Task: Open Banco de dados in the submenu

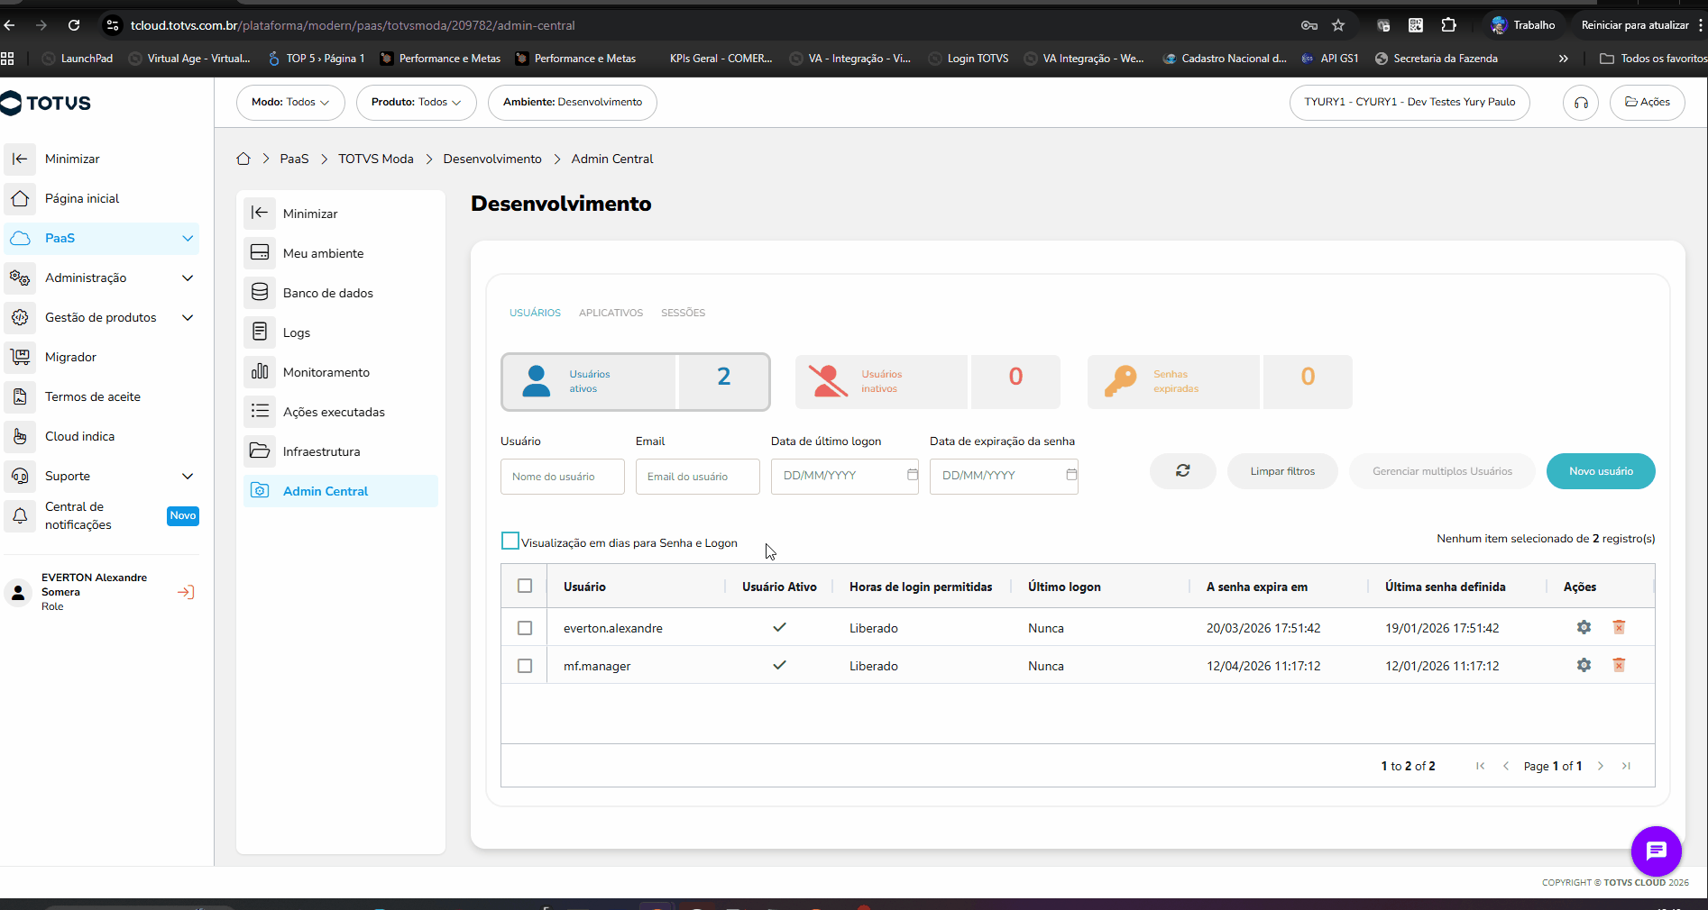Action: coord(341,293)
